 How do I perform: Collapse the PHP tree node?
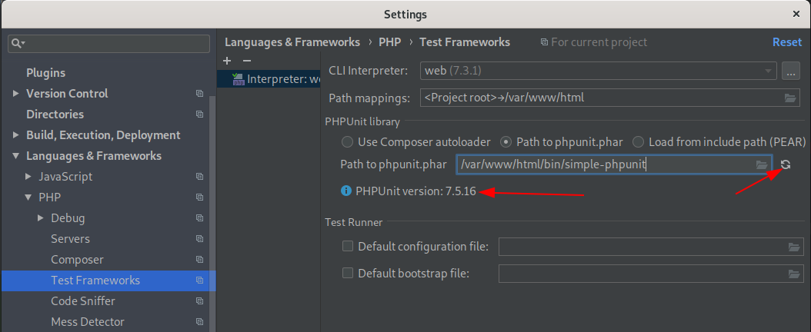pyautogui.click(x=28, y=198)
